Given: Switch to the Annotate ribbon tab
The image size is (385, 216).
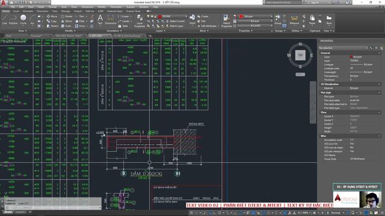Looking at the screenshot, I should coord(28,11).
